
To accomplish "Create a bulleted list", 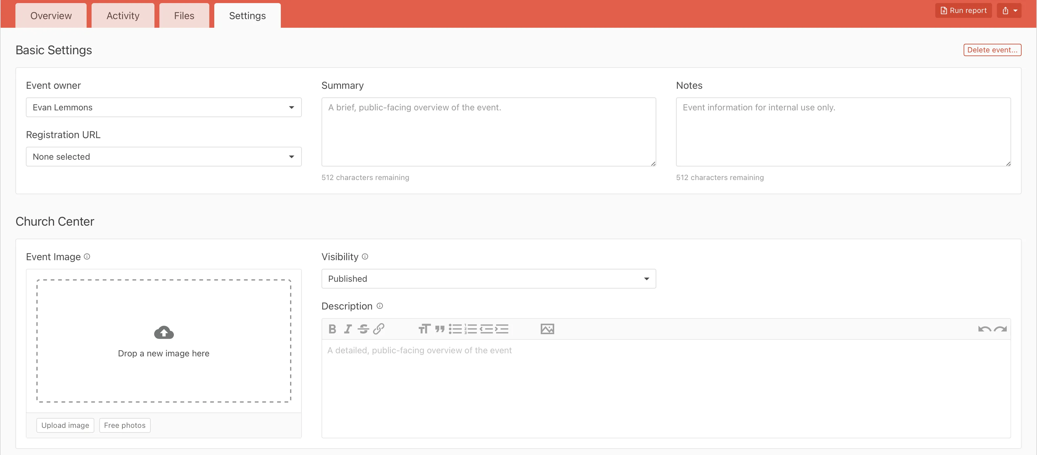I will [455, 329].
